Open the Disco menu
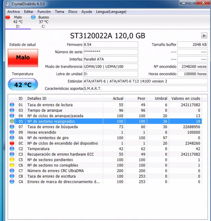 73,12
